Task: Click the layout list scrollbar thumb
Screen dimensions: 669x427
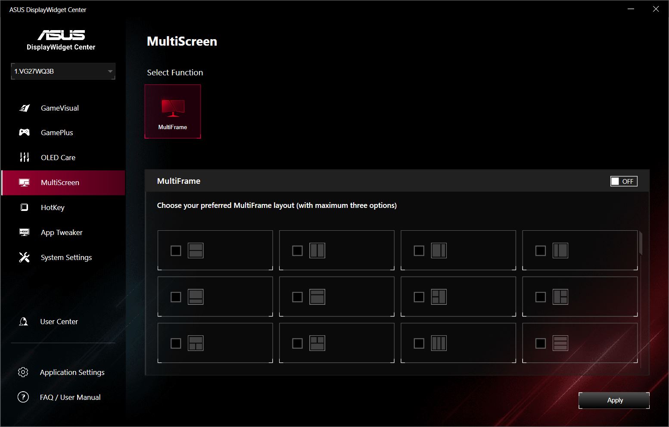Action: coord(641,243)
